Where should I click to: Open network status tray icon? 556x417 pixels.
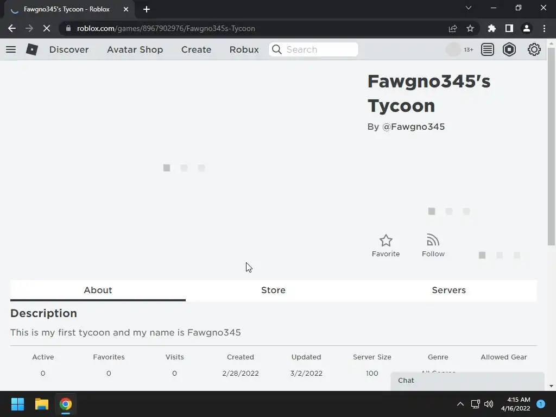pos(475,404)
